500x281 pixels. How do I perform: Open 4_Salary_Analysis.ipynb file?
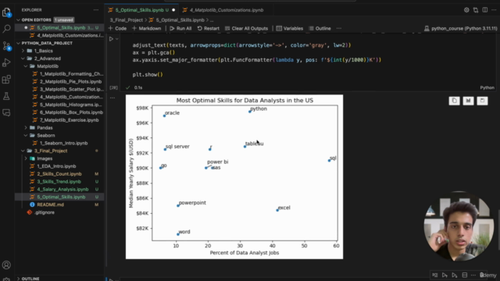(62, 189)
